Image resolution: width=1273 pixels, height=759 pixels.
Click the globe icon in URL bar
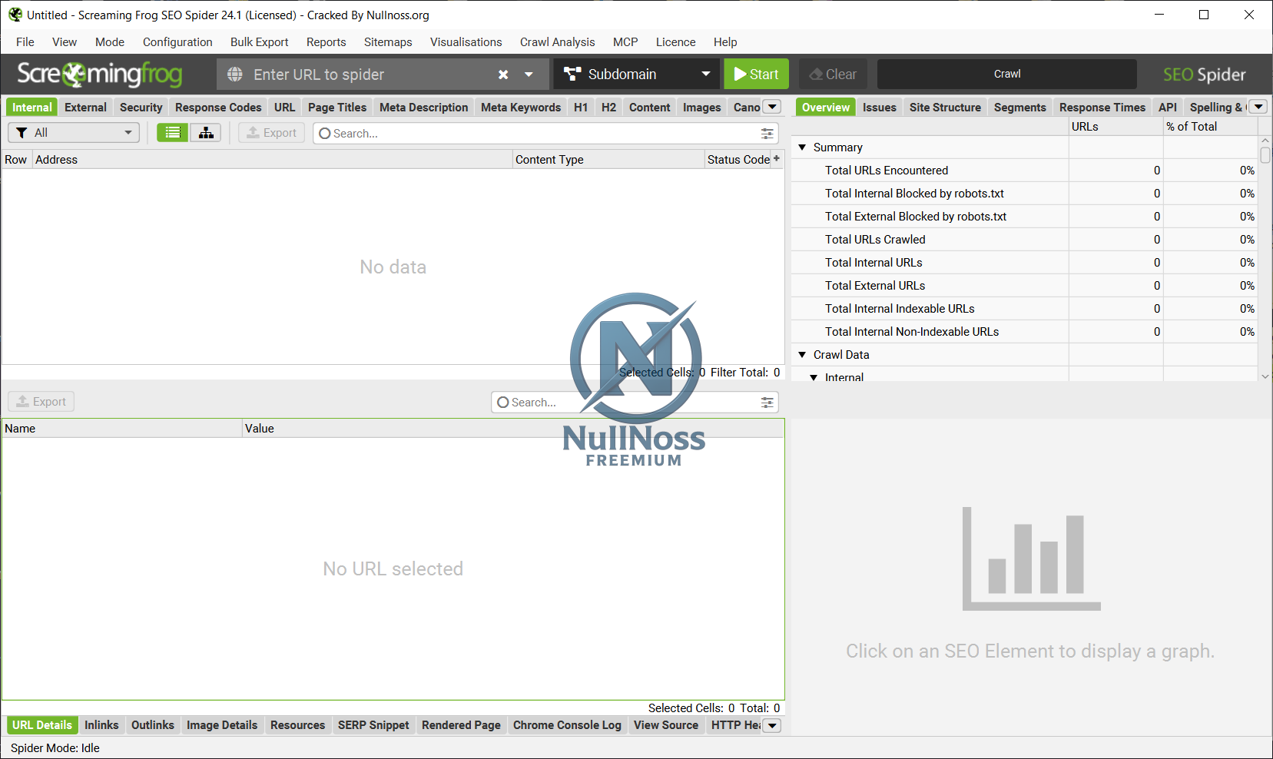pos(235,75)
